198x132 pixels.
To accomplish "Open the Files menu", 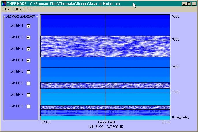I will tap(6, 9).
